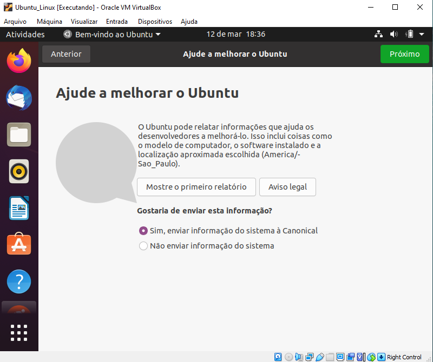Click Atividades in the top bar
The height and width of the screenshot is (362, 433).
(x=25, y=35)
